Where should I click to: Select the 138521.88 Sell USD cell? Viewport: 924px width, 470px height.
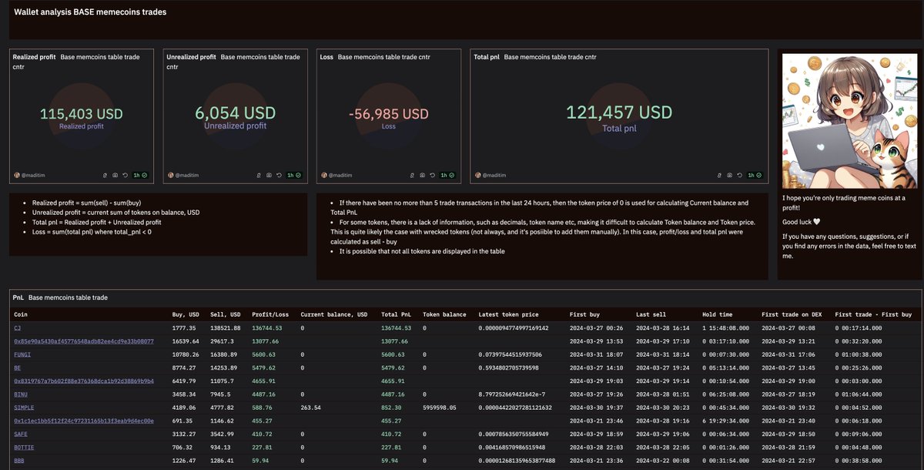[226, 327]
